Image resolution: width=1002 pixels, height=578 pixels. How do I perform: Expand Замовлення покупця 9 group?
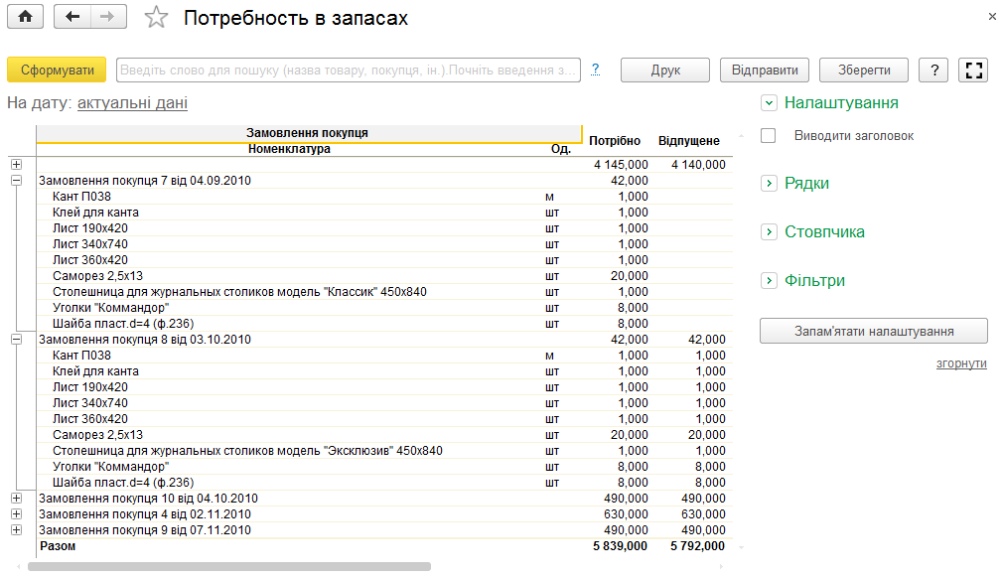click(17, 530)
